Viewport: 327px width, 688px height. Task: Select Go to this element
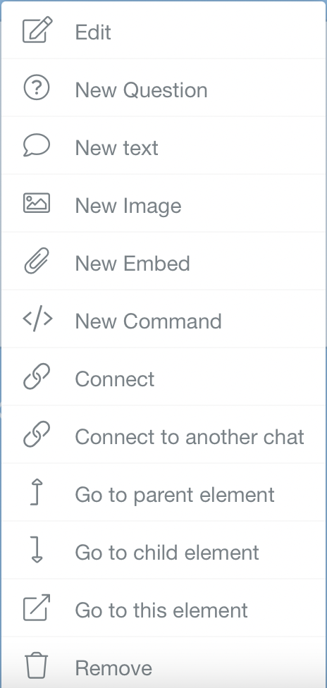tap(163, 608)
